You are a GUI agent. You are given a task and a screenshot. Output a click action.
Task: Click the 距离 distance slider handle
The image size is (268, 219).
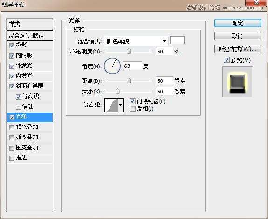(129, 80)
